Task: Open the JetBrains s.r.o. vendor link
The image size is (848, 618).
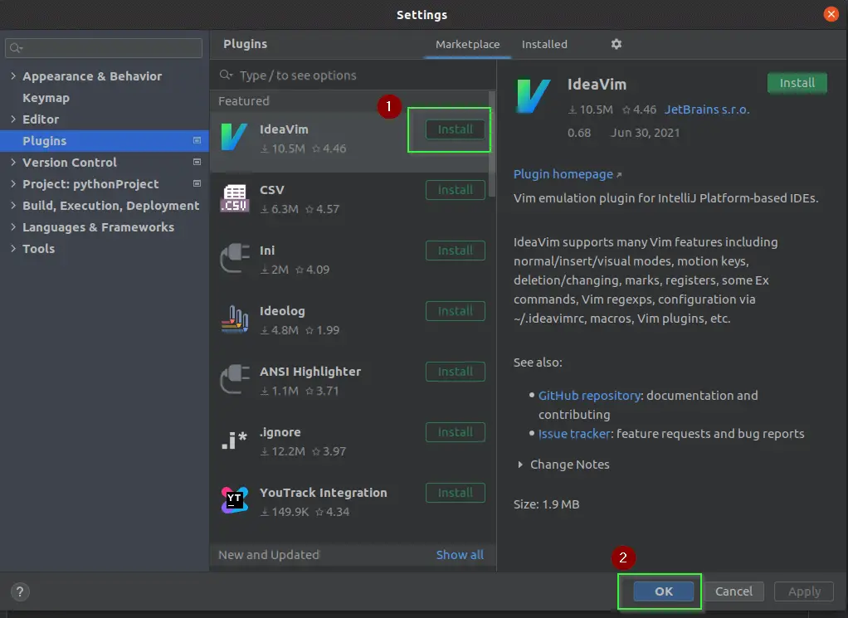Action: 707,109
